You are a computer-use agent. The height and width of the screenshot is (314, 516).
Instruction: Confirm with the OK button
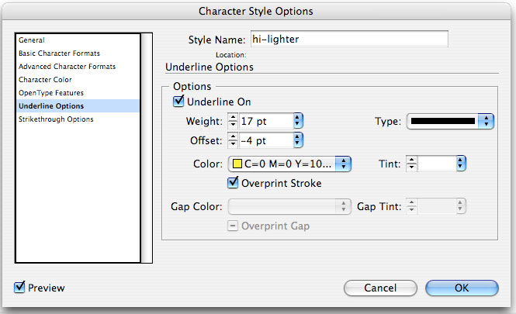pyautogui.click(x=462, y=288)
